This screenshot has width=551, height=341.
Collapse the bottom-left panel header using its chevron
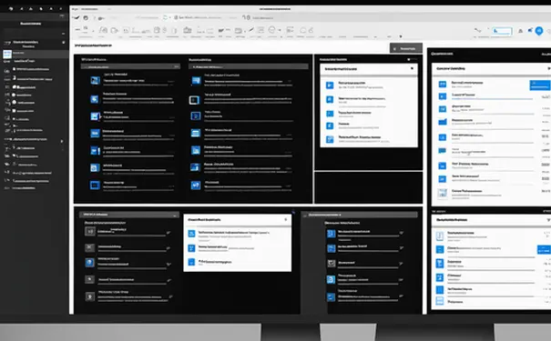pos(174,215)
